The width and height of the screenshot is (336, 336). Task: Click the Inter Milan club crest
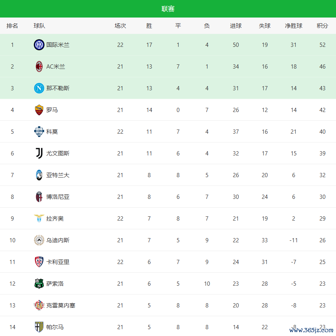(39, 45)
